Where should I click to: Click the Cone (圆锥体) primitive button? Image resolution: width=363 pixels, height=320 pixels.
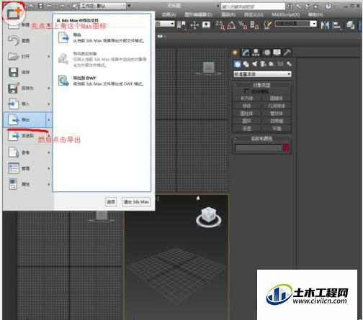[x=276, y=99]
